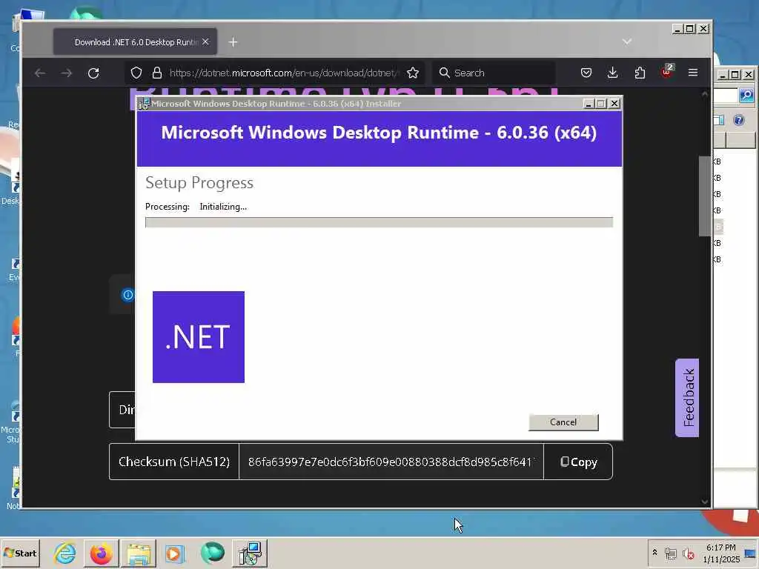The image size is (759, 569).
Task: Click the Firefox reload page icon
Action: pyautogui.click(x=93, y=73)
